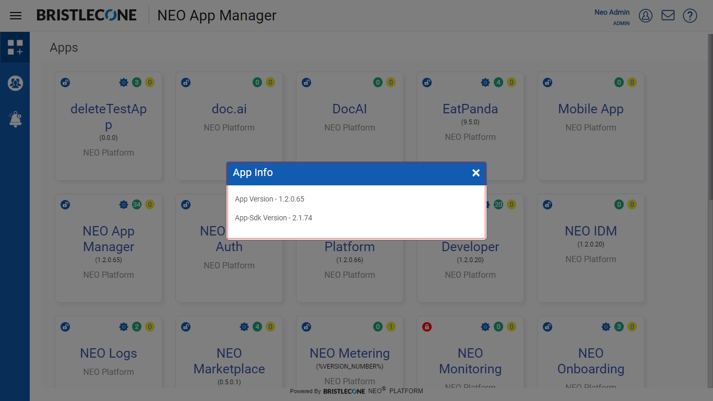
Task: Click the Bristlecone logo in header
Action: [87, 15]
